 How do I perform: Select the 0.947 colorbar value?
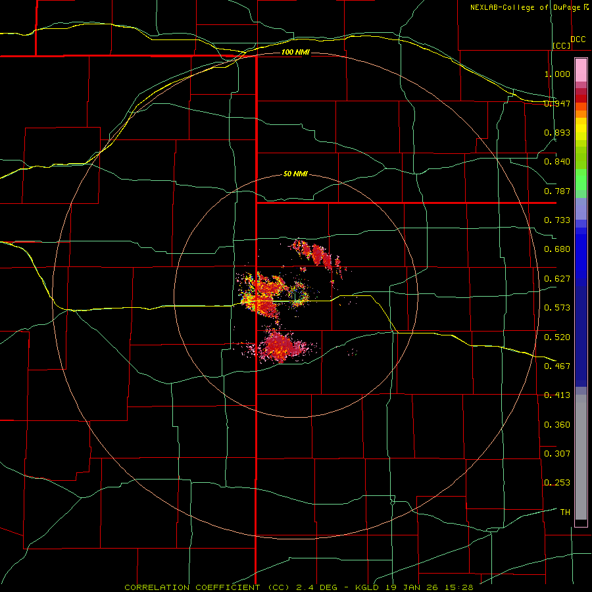pos(557,103)
